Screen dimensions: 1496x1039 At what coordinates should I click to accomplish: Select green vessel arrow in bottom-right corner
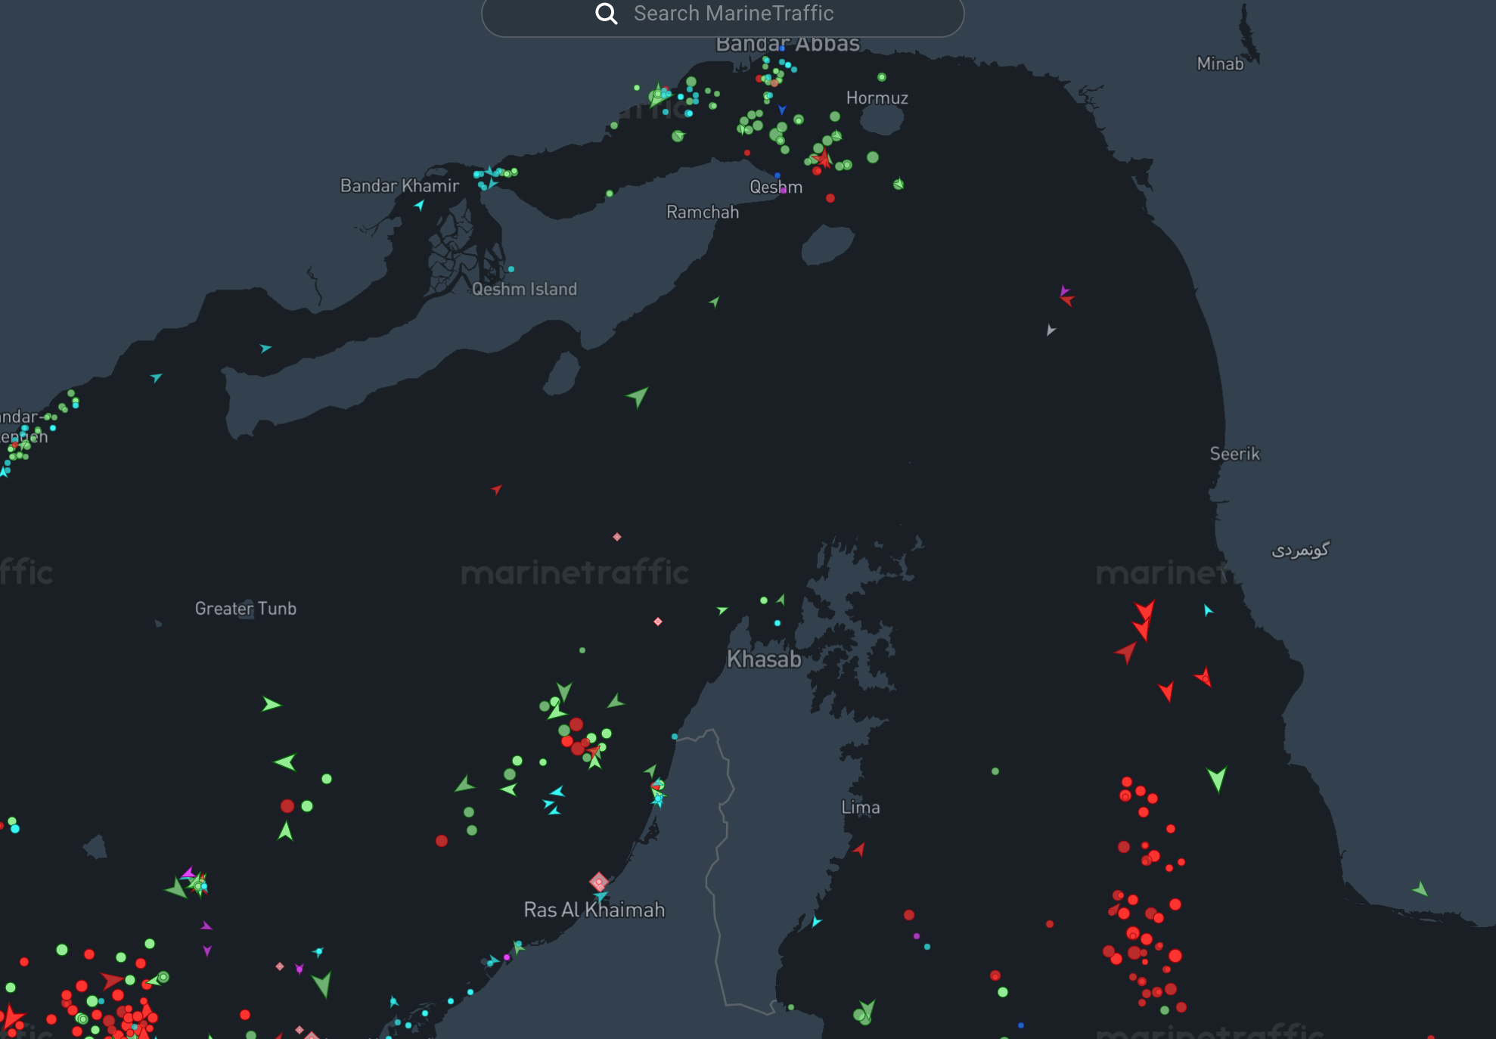[1420, 889]
